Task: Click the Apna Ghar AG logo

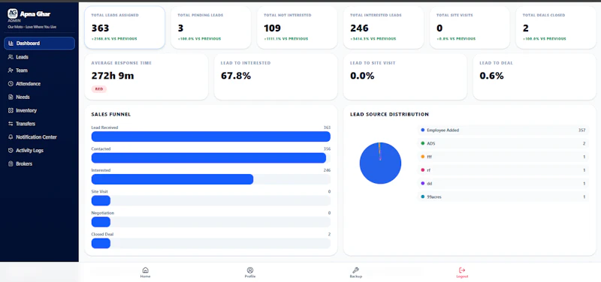Action: coord(13,13)
